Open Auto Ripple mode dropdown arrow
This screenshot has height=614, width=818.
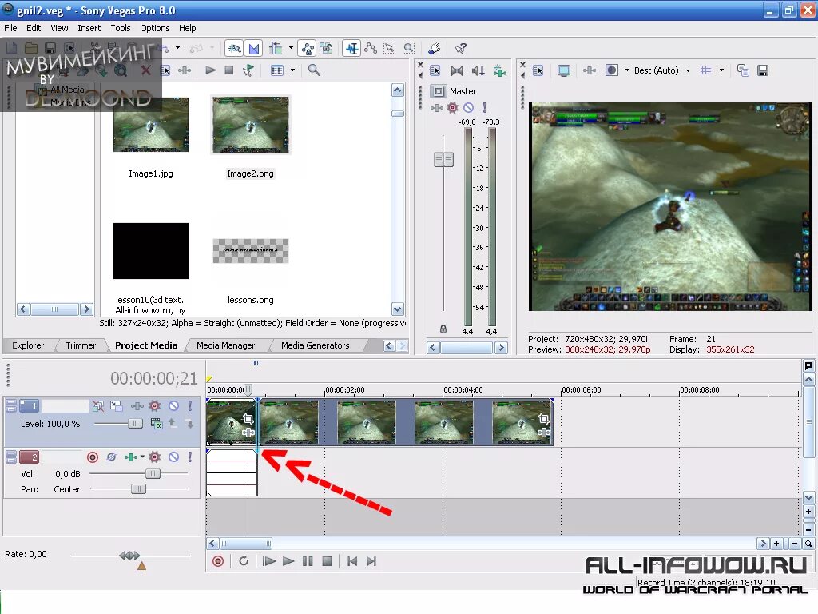point(291,48)
